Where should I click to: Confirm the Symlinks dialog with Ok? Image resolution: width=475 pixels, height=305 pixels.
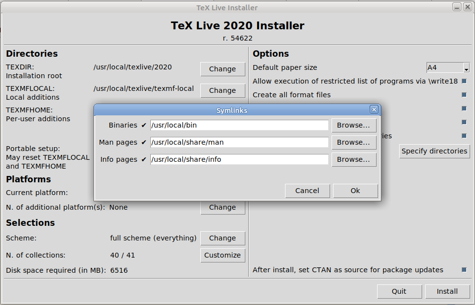point(356,191)
